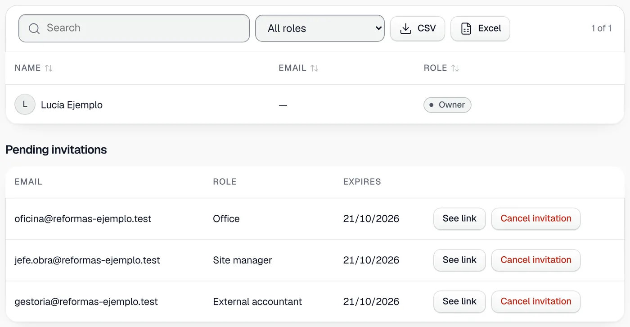The width and height of the screenshot is (630, 327).
Task: Click Lucía Ejemplo's avatar circle
Action: [x=25, y=104]
